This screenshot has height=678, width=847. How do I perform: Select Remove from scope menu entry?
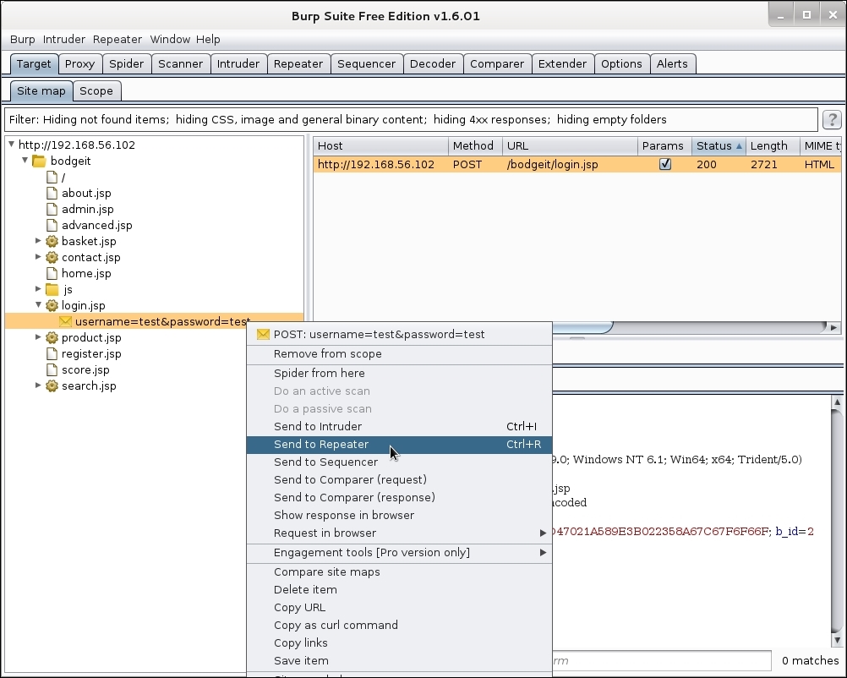point(399,354)
